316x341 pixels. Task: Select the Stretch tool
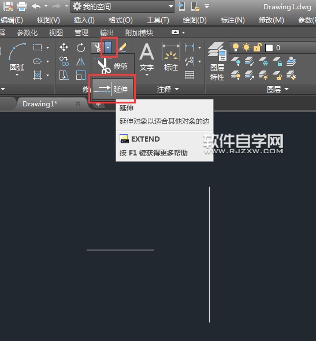(x=64, y=75)
